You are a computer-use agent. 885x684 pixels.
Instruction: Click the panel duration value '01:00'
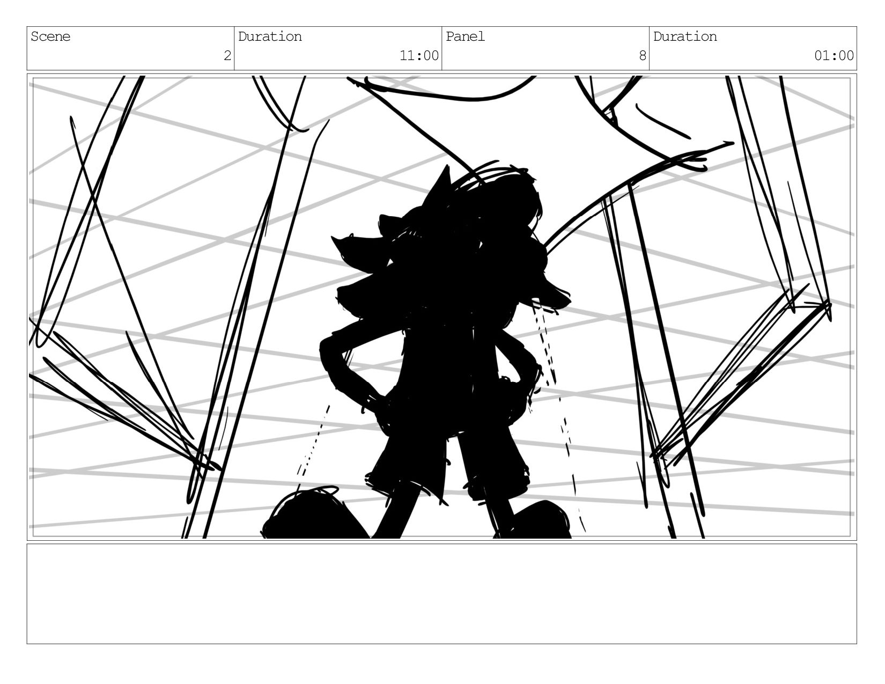tap(834, 56)
